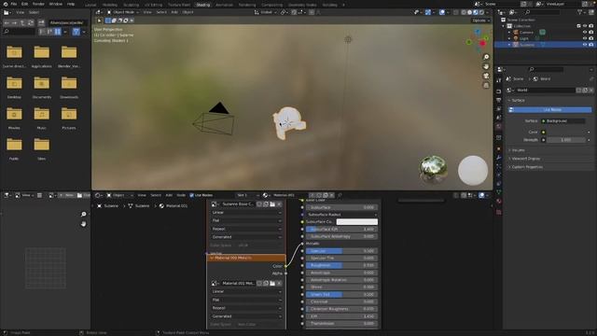Click the Use Nodes button in World properties
597x336 pixels.
(550, 110)
